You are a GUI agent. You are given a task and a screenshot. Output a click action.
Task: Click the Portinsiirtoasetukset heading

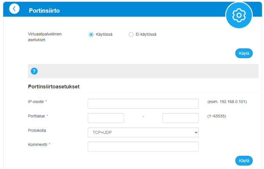pos(54,86)
